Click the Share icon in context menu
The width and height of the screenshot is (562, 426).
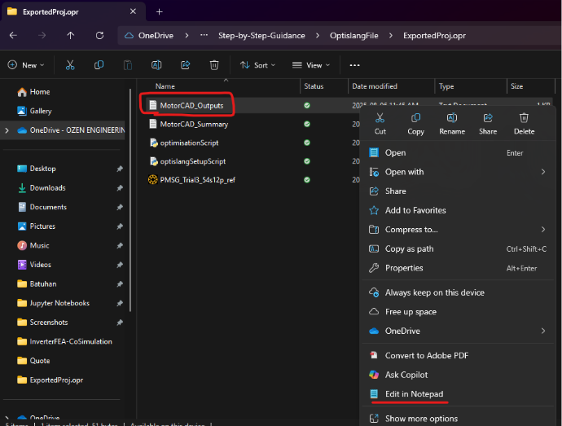pyautogui.click(x=488, y=119)
